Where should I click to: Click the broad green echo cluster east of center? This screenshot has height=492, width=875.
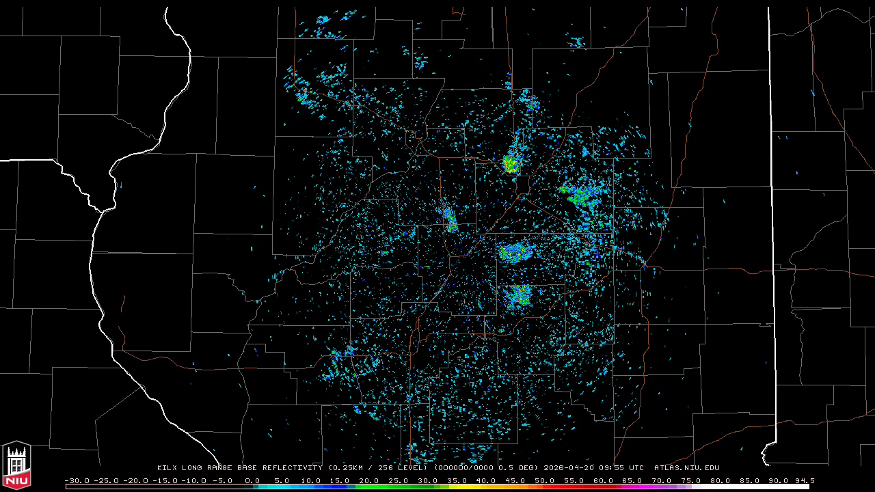pos(580,196)
